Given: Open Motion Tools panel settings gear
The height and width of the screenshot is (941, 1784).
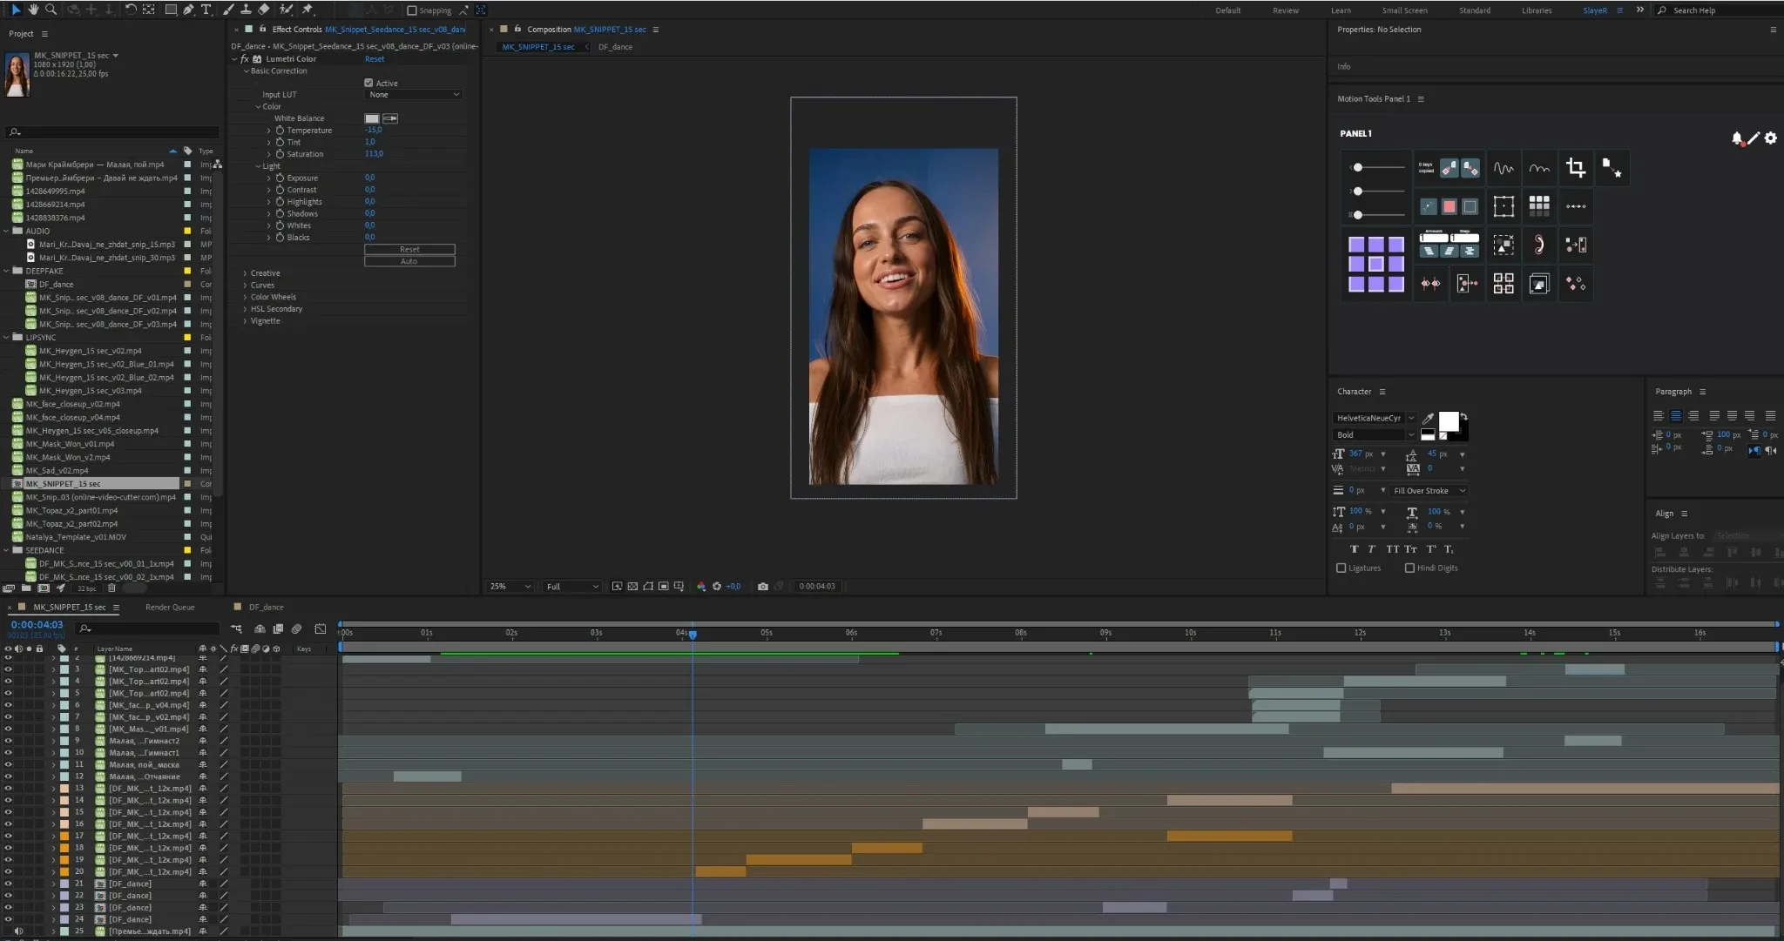Looking at the screenshot, I should click(x=1770, y=138).
